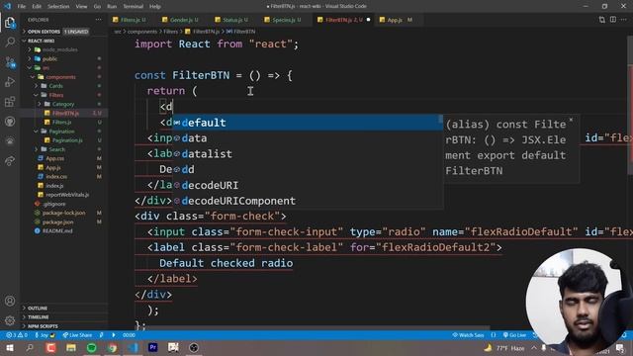Open the Extensions view
Viewport: 633px width, 356px height.
[x=10, y=101]
